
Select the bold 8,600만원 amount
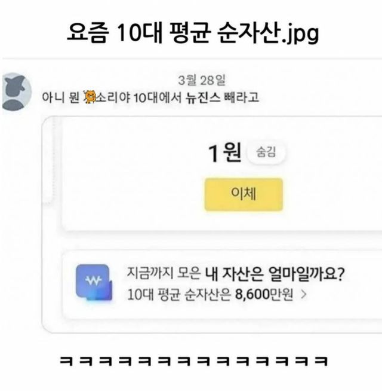(264, 295)
